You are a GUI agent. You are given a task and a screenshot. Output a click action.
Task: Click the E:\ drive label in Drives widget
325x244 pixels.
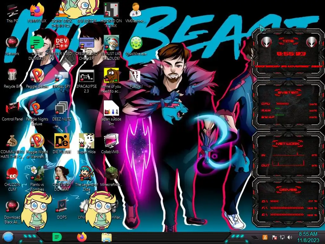(264, 215)
